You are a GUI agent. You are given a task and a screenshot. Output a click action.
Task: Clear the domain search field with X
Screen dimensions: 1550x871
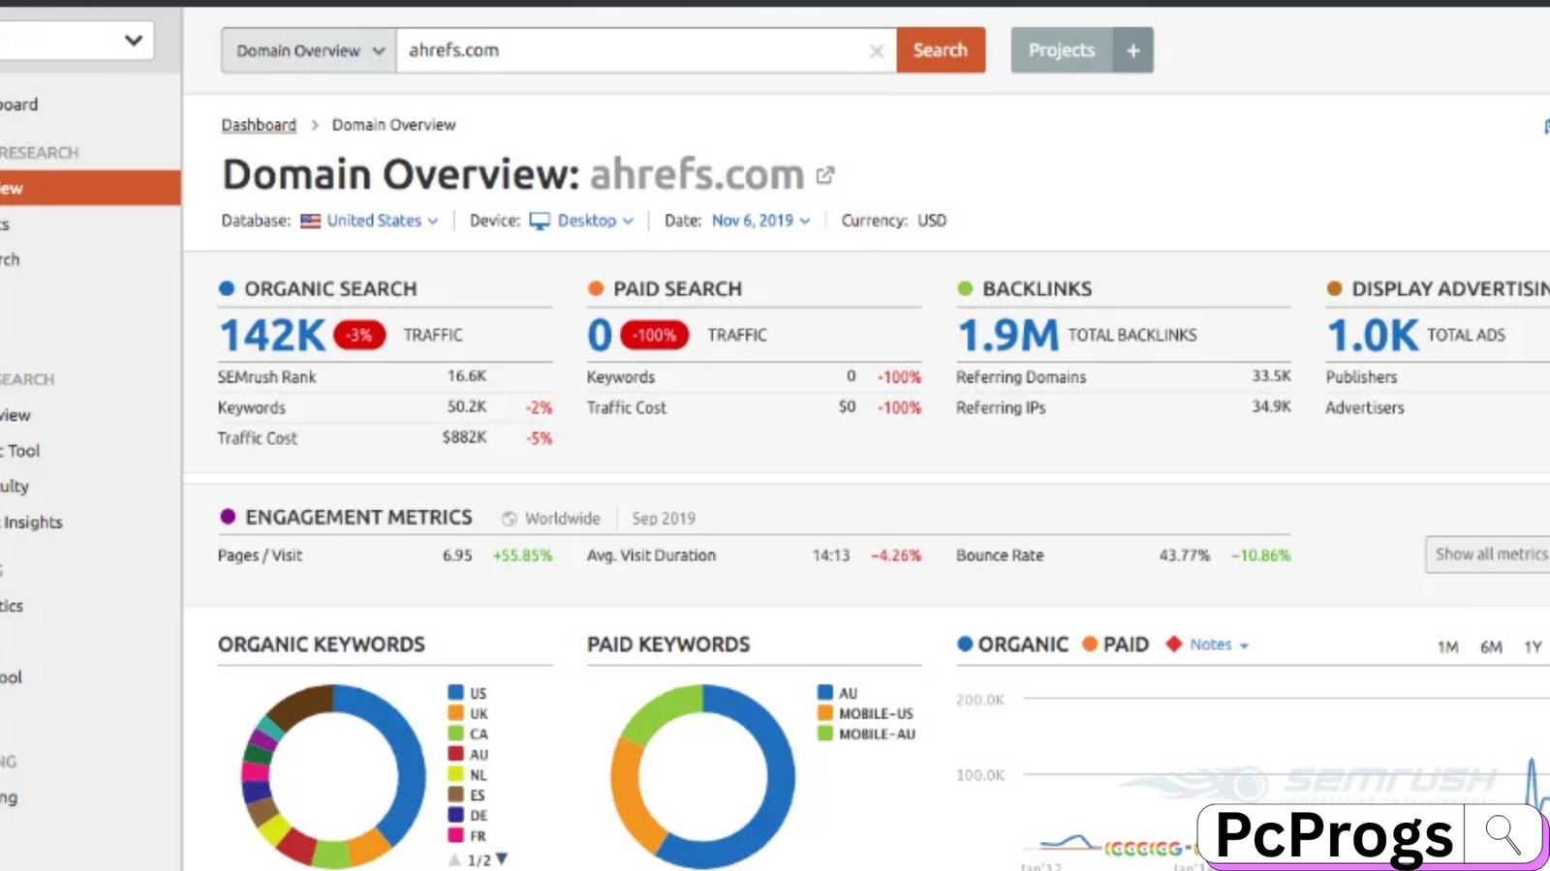[877, 51]
